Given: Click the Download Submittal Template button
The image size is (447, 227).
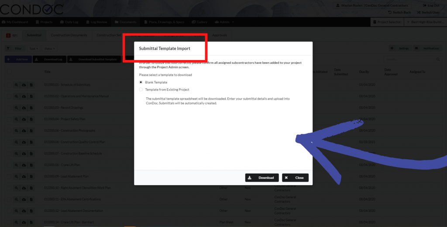Looking at the screenshot, I should [94, 60].
